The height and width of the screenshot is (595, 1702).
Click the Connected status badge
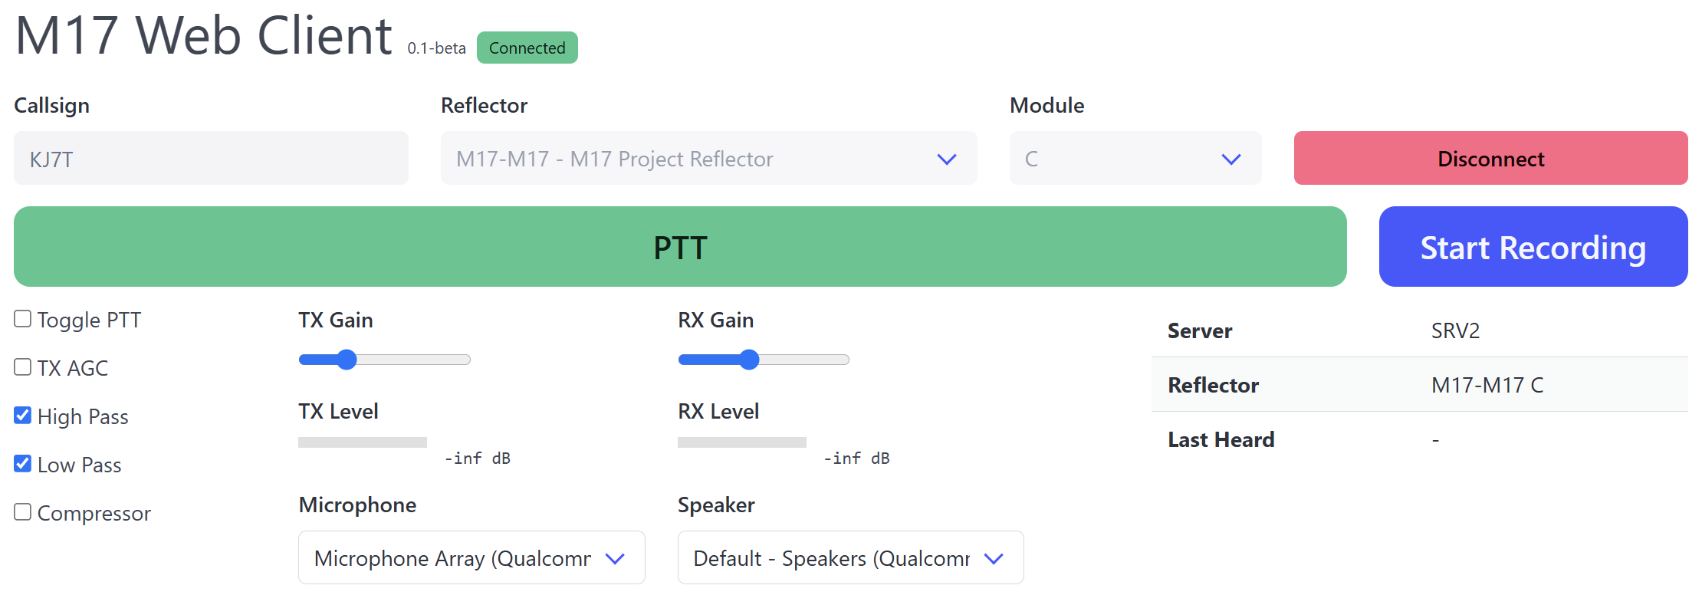point(527,48)
